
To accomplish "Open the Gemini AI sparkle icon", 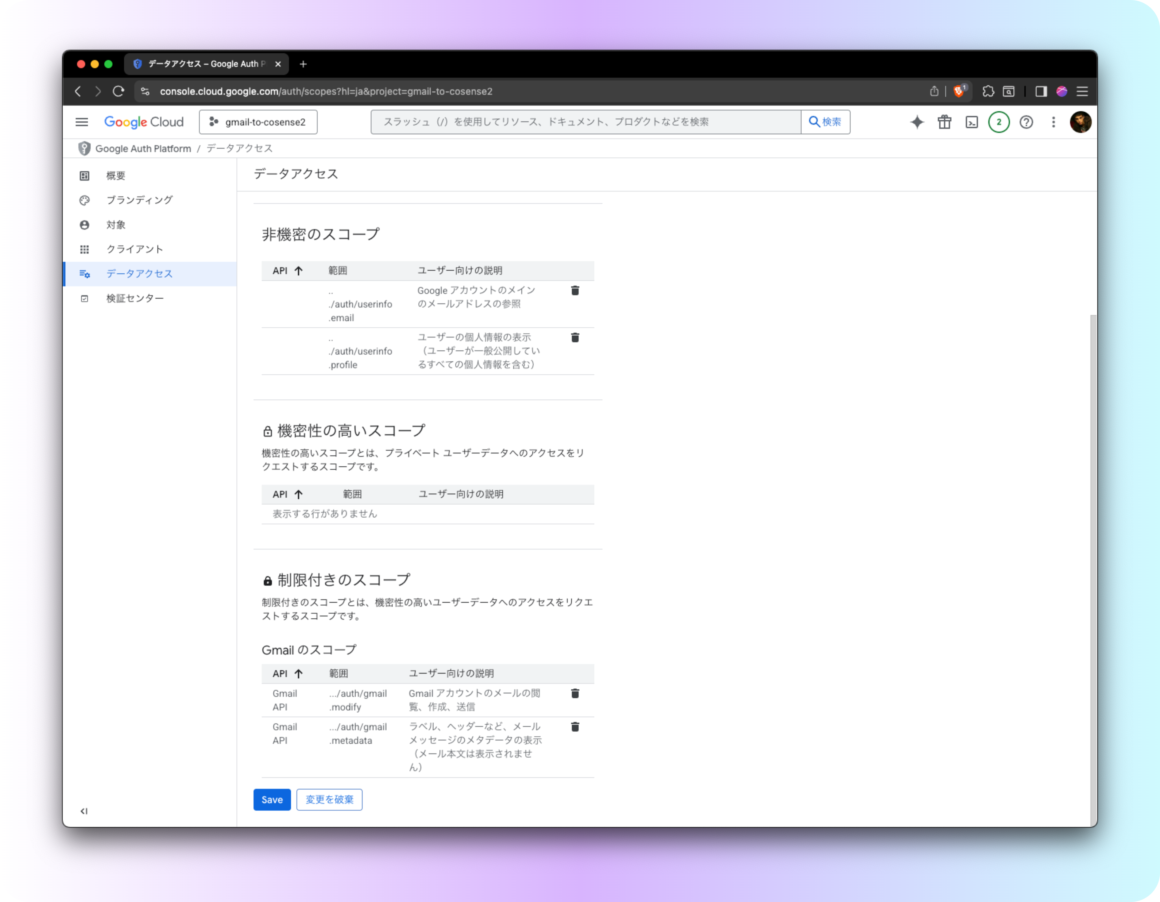I will 917,122.
